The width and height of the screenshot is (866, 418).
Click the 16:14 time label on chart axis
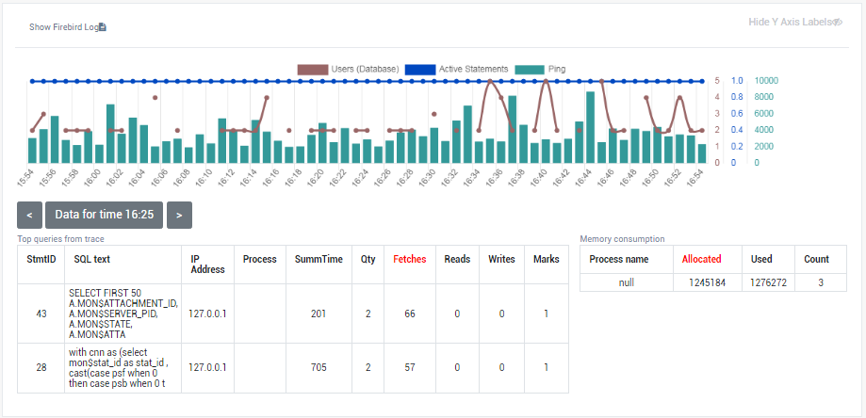[249, 178]
